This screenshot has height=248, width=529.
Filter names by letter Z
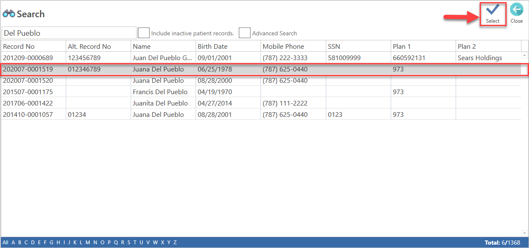[175, 243]
